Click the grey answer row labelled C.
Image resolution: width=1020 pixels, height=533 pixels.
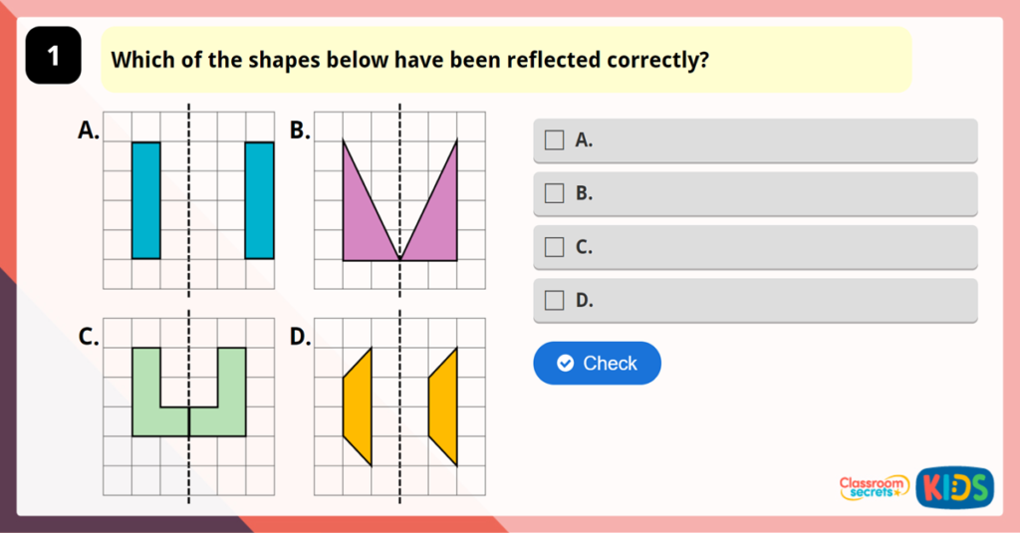[755, 247]
